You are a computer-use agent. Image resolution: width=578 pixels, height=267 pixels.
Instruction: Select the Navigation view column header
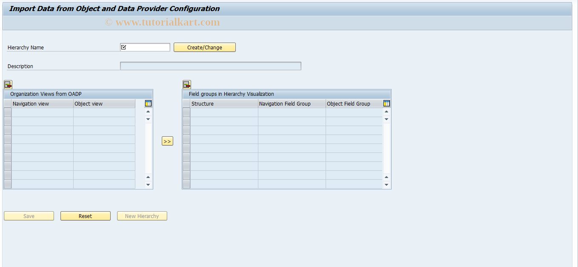43,103
